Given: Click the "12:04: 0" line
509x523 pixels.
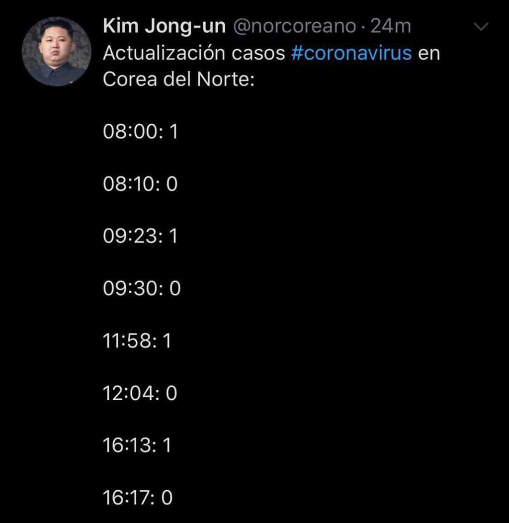Looking at the screenshot, I should [140, 393].
